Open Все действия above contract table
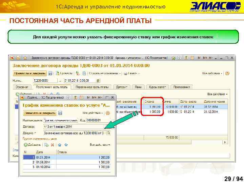 click(217, 94)
